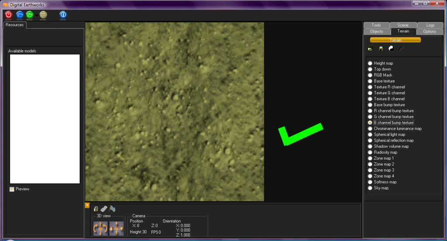Click the blue info icon

[63, 14]
